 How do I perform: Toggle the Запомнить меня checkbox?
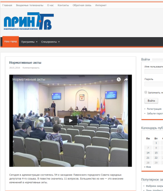point(146,92)
